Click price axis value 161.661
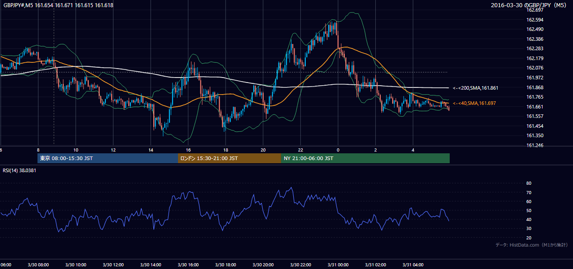Viewport: 573px width, 269px height. [534, 107]
